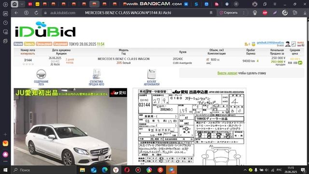Image resolution: width=309 pixels, height=174 pixels.
Task: Click the Windows taskbar search box Поиск
Action: click(x=43, y=170)
